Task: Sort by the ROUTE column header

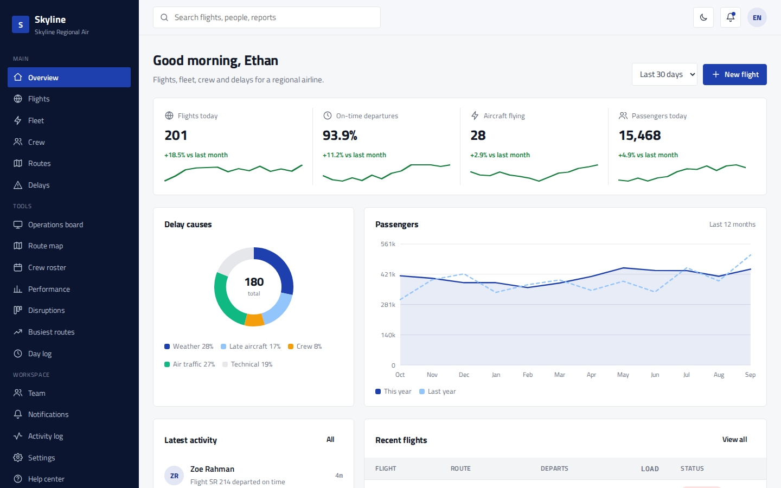Action: tap(460, 468)
